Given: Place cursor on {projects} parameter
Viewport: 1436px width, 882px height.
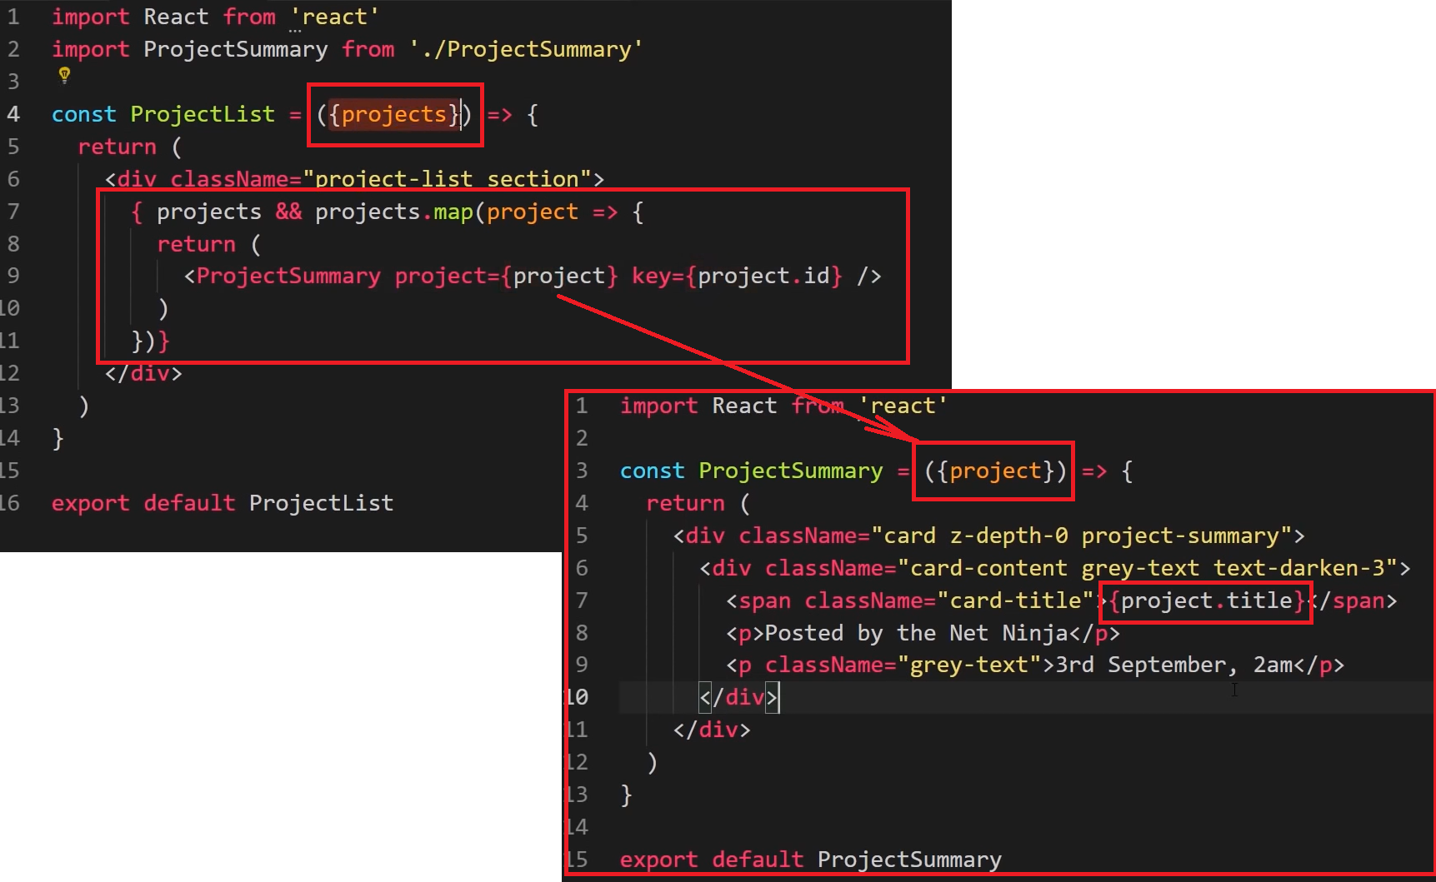Looking at the screenshot, I should (x=393, y=114).
